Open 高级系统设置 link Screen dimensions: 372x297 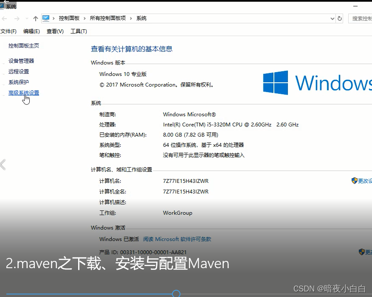(x=24, y=93)
